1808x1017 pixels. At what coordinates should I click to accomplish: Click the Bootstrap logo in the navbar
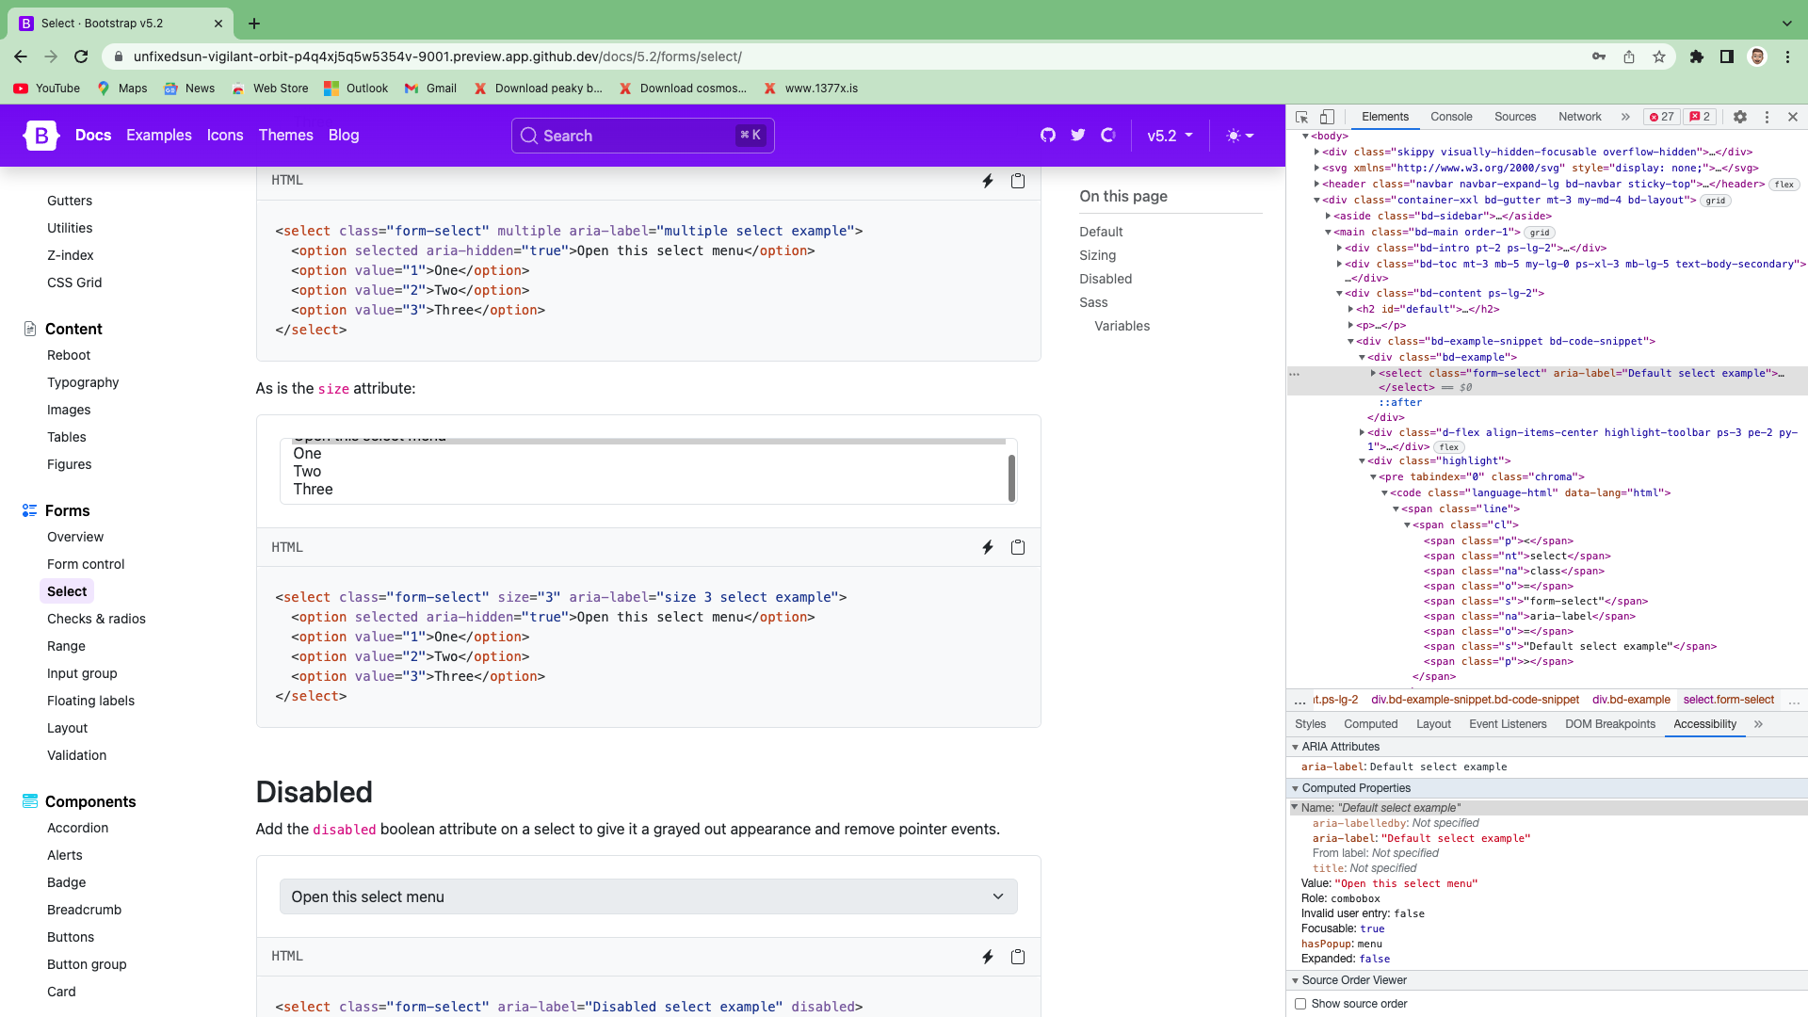[x=40, y=135]
